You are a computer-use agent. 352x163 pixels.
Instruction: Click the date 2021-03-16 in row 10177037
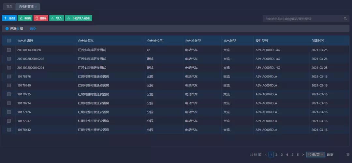(x=319, y=121)
